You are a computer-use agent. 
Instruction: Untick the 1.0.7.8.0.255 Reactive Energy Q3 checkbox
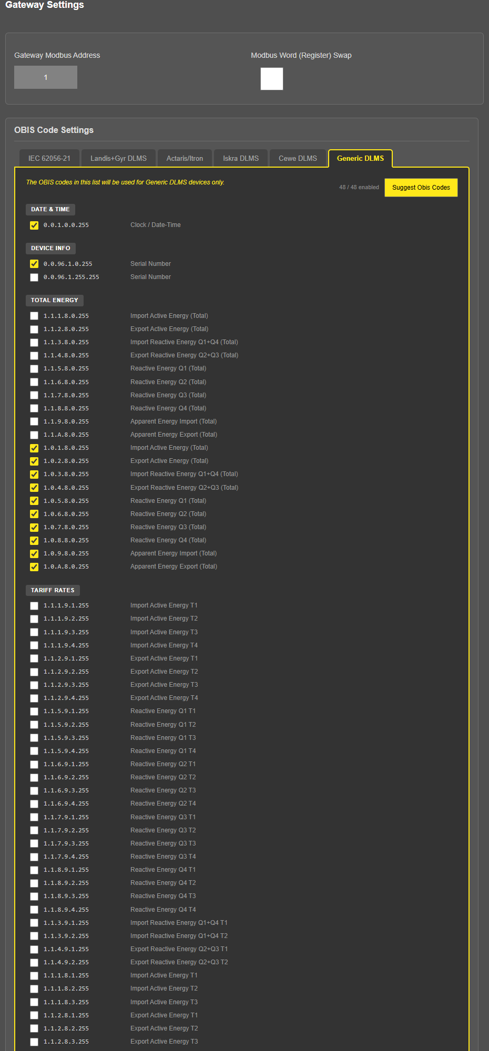(34, 528)
